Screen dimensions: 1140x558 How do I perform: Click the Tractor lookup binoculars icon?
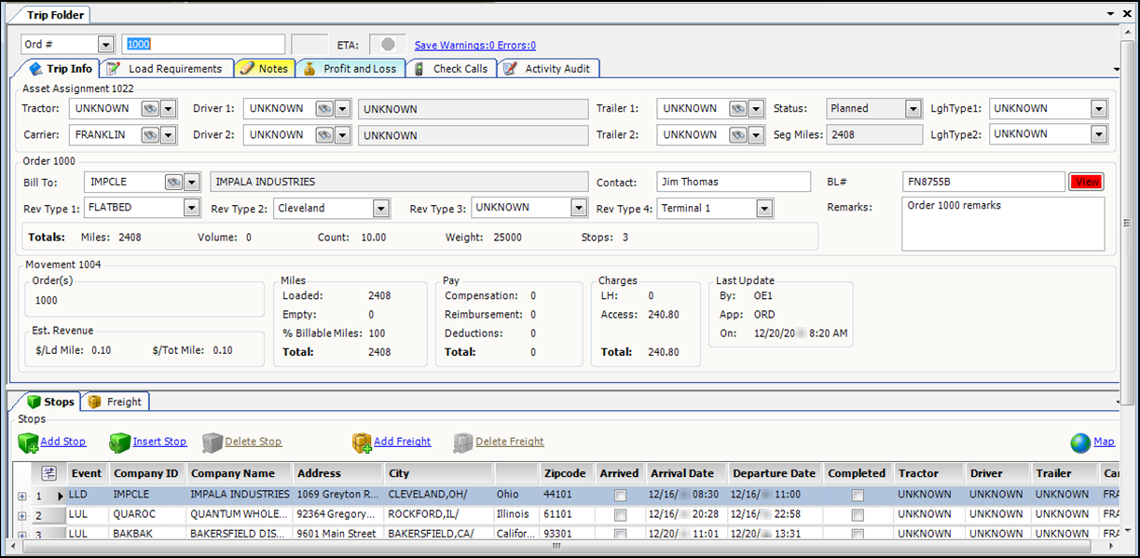tap(149, 109)
